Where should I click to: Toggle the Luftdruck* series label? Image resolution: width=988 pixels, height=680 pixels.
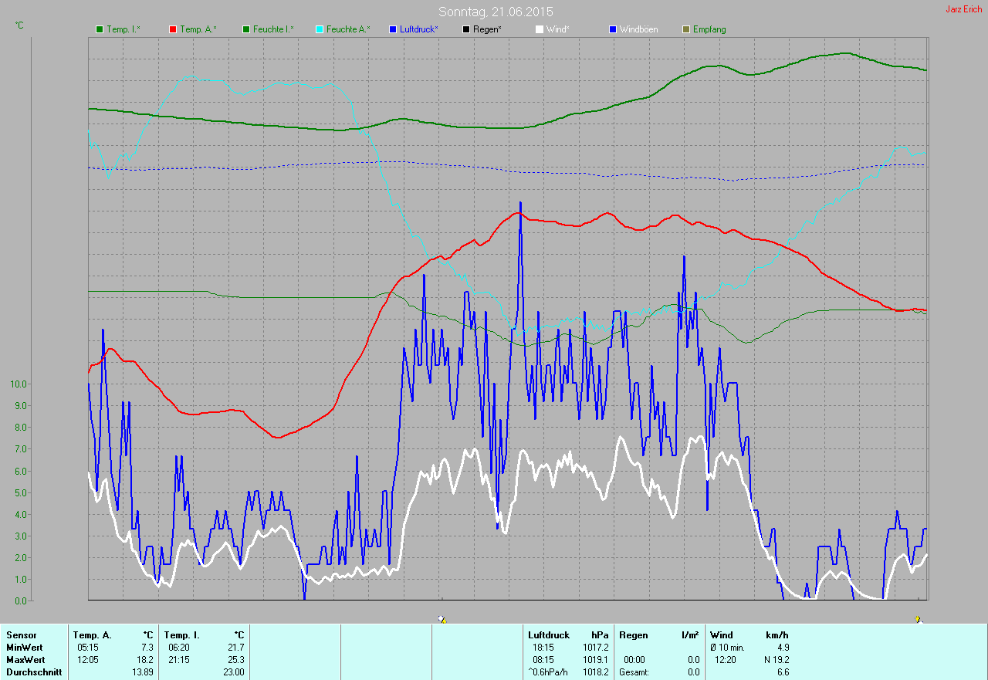pos(419,29)
